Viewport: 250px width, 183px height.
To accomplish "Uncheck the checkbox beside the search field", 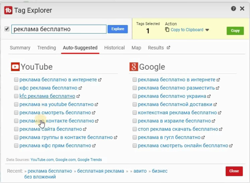I will point(7,29).
